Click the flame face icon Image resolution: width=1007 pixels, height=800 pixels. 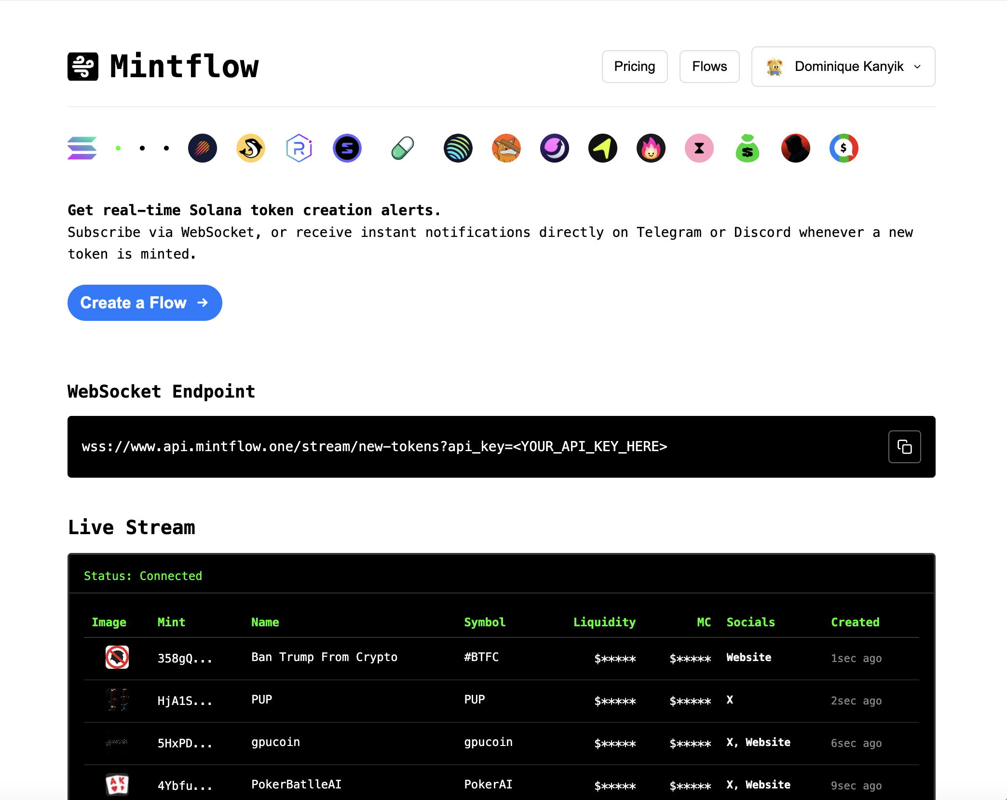click(651, 148)
